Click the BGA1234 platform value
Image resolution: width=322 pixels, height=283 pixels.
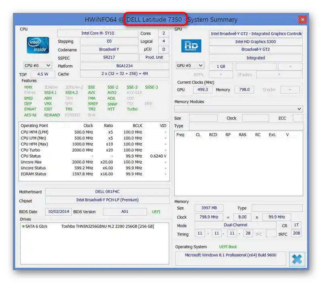click(124, 66)
